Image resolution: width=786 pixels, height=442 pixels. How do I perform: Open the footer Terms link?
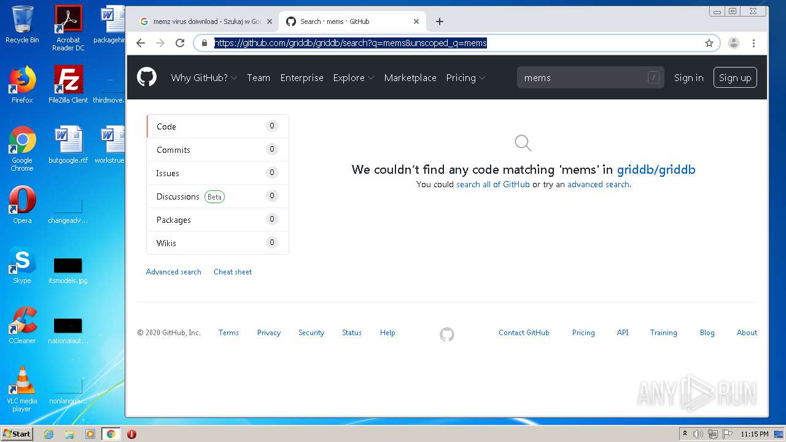click(228, 333)
